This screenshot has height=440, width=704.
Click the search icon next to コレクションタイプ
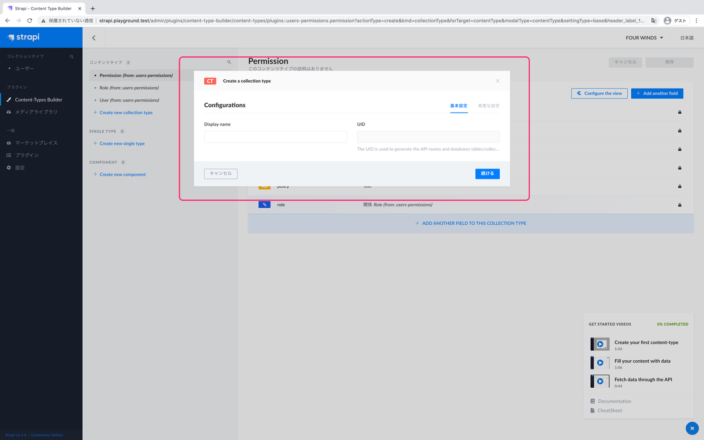point(72,56)
